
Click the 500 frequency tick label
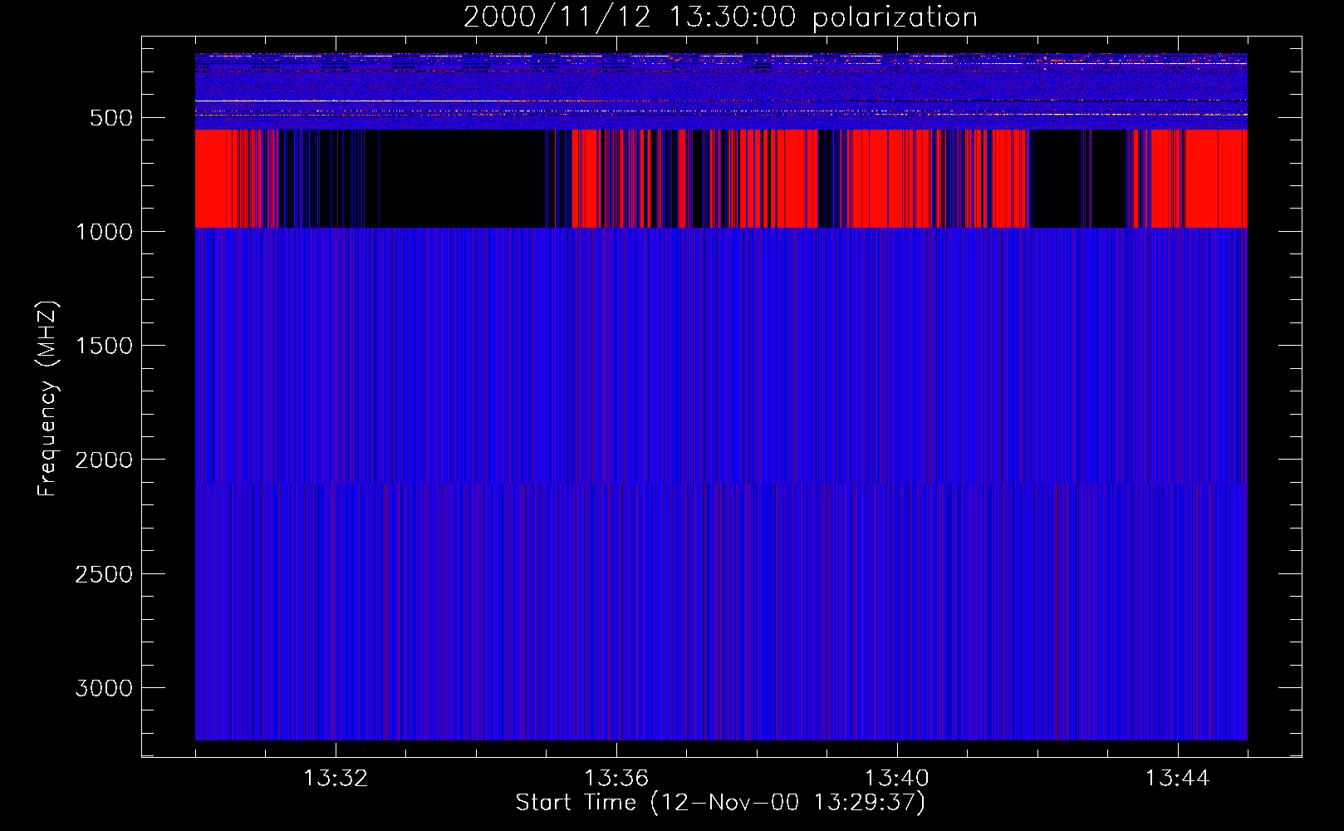pyautogui.click(x=111, y=118)
